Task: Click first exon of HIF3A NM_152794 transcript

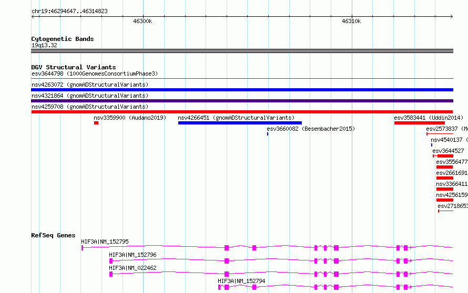Action: (219, 287)
